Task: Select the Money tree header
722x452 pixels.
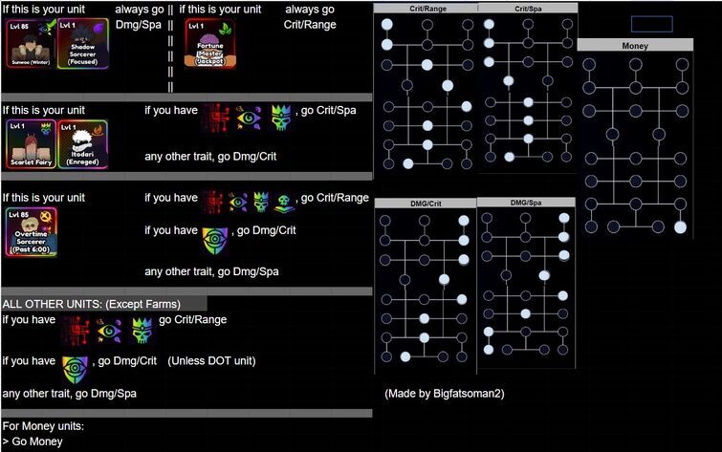Action: pyautogui.click(x=635, y=45)
